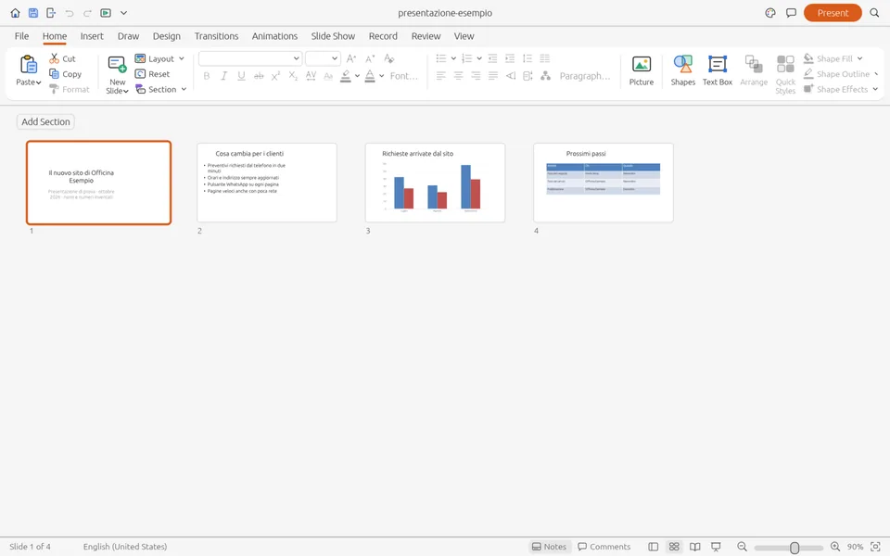Open the font name combo box

click(249, 58)
